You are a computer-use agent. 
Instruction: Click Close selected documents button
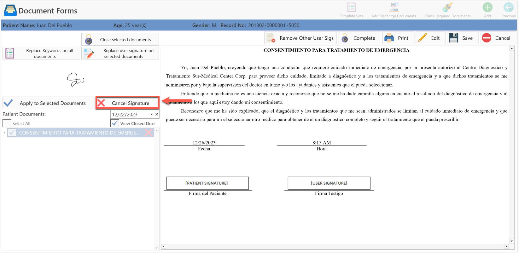(120, 40)
